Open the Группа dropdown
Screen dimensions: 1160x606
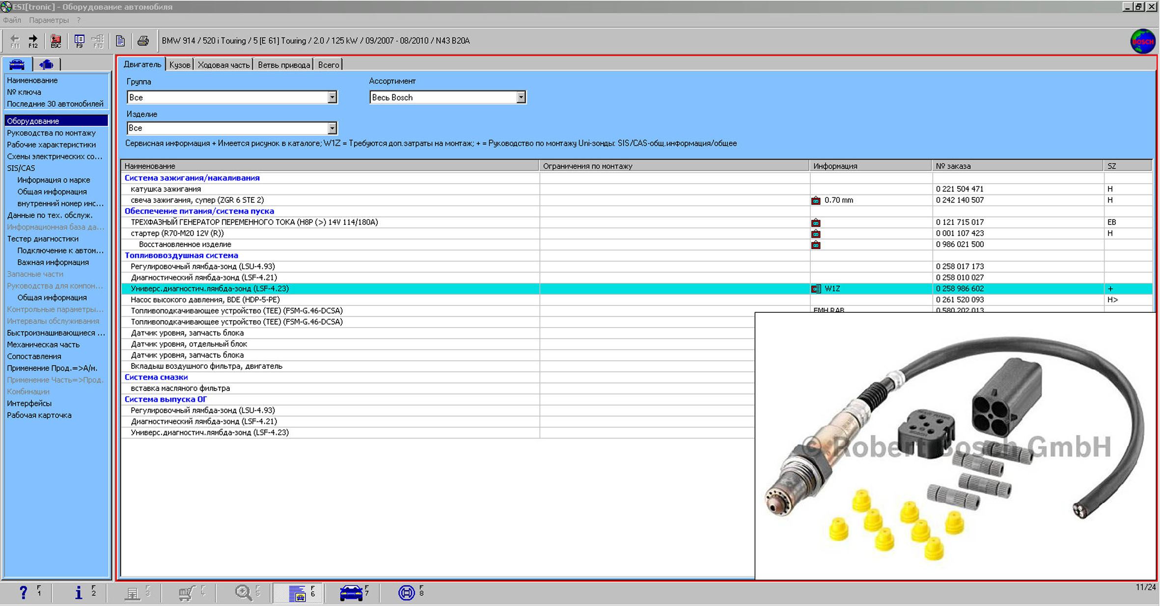332,97
